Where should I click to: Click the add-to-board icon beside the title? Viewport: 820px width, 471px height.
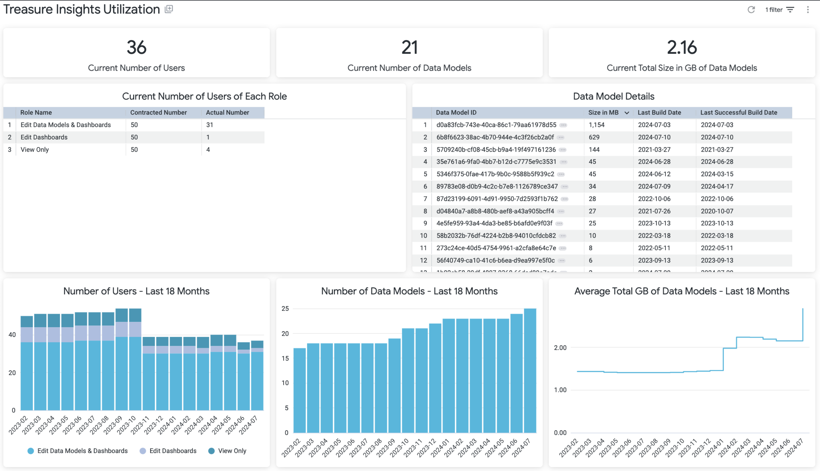pos(169,9)
